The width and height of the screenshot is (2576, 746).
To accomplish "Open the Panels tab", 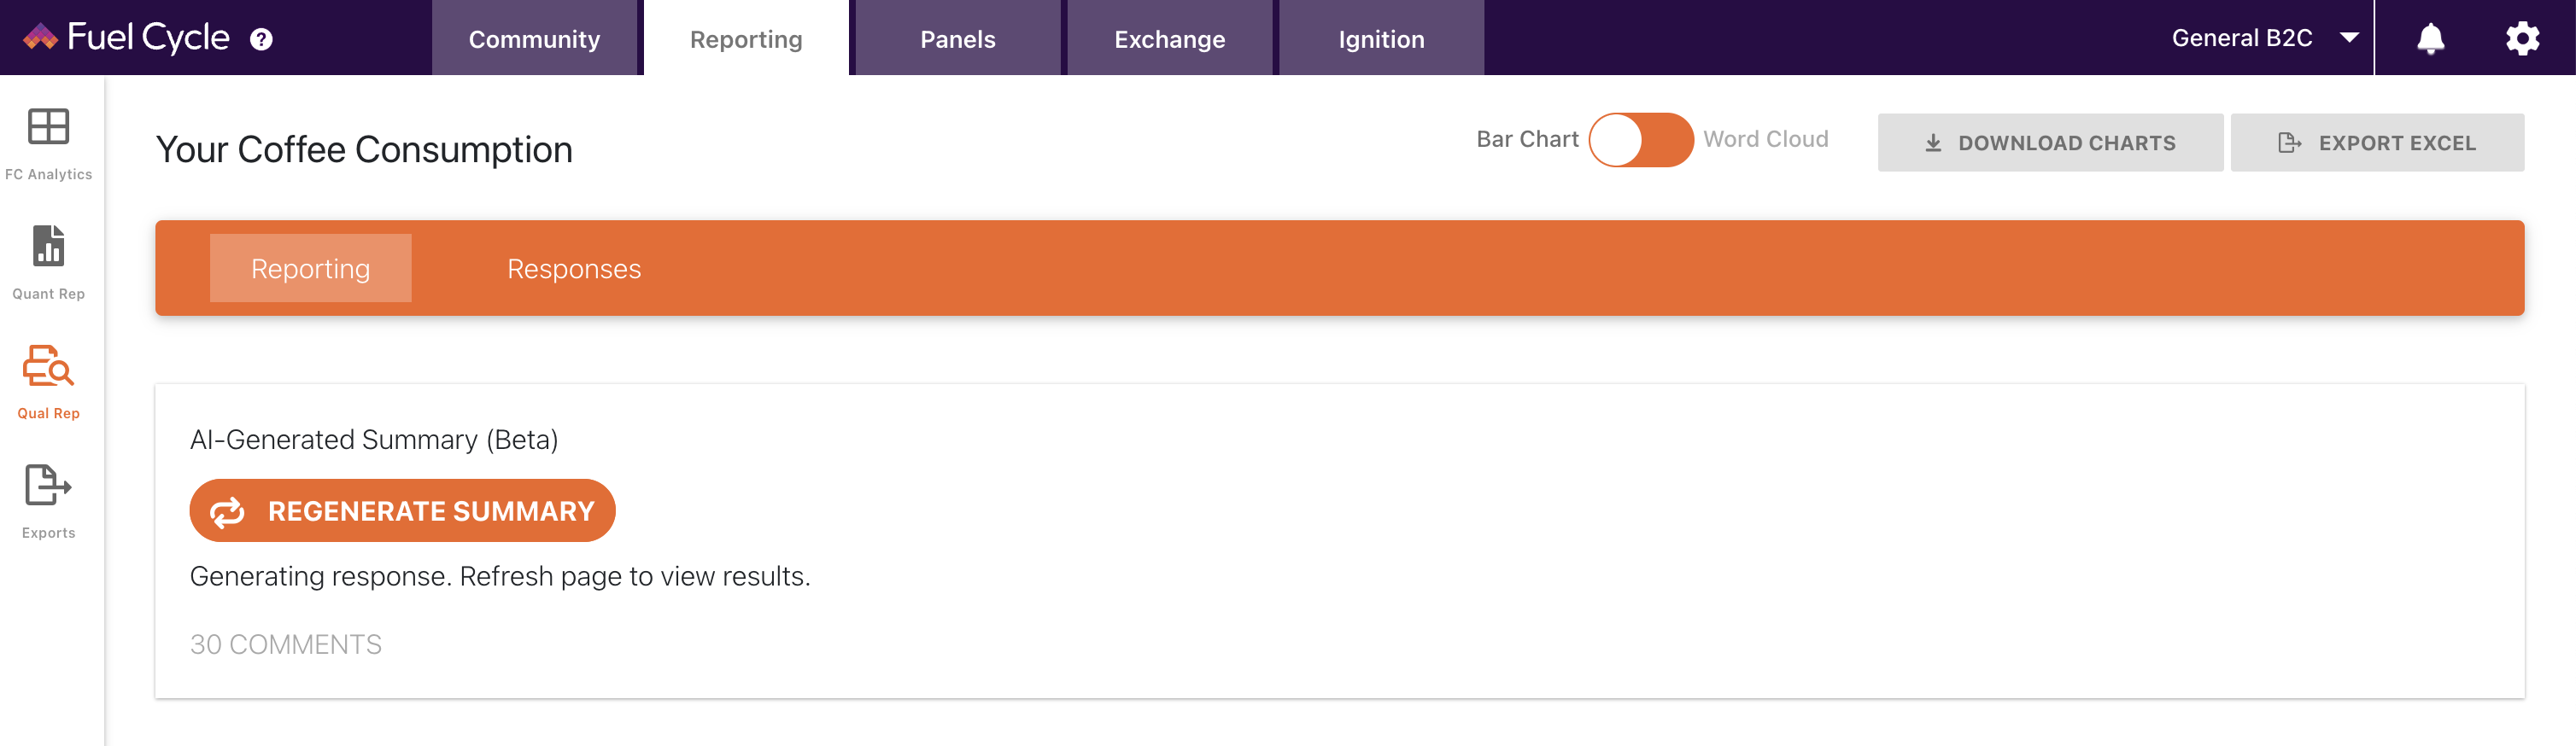I will 957,38.
